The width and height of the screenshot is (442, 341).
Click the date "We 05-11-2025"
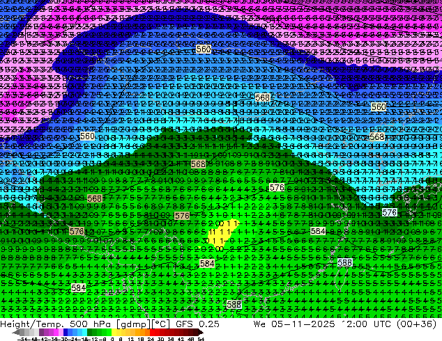(294, 324)
